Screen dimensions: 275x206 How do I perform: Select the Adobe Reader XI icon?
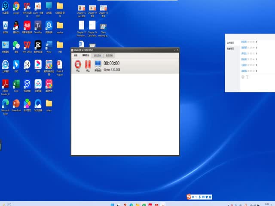point(5,85)
